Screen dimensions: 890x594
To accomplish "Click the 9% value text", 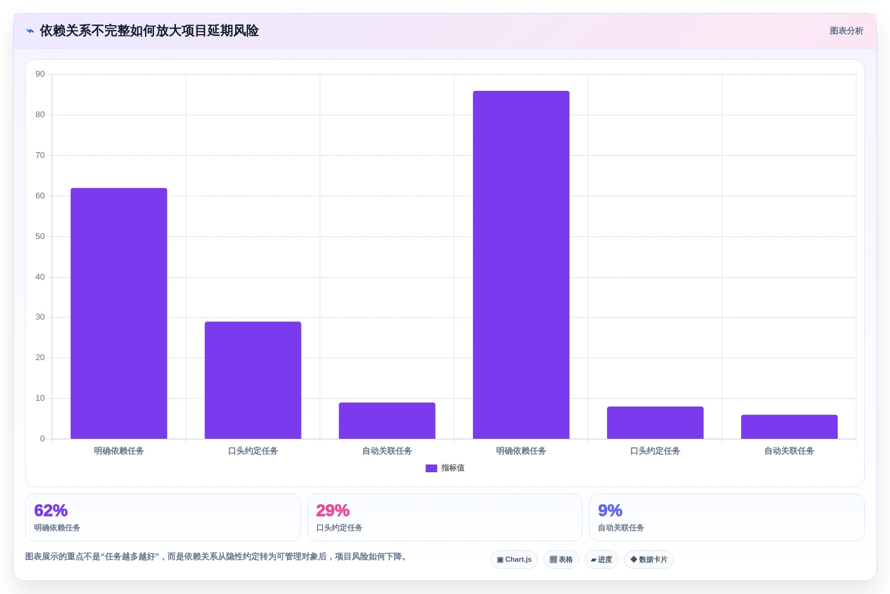I will pos(610,510).
